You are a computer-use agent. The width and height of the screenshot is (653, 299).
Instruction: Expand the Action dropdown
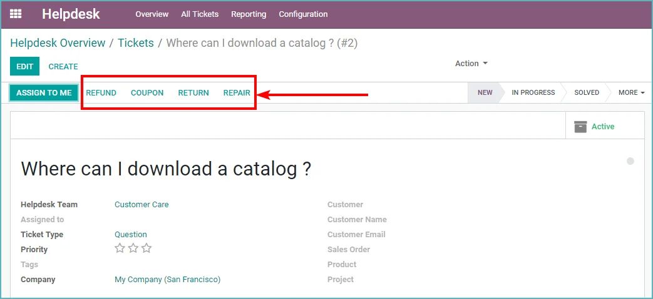[471, 64]
